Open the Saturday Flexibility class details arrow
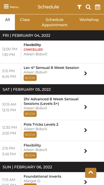104x185 pixels. [x=86, y=151]
